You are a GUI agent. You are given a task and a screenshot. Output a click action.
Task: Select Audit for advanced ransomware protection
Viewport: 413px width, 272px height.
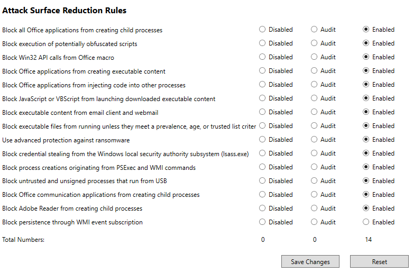[x=315, y=140]
